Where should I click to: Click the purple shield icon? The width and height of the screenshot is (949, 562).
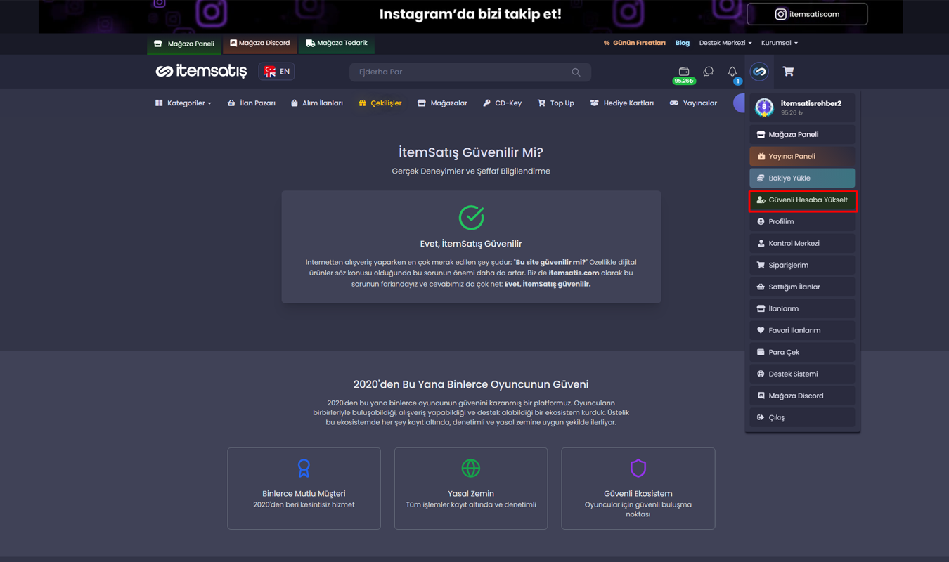pos(638,468)
